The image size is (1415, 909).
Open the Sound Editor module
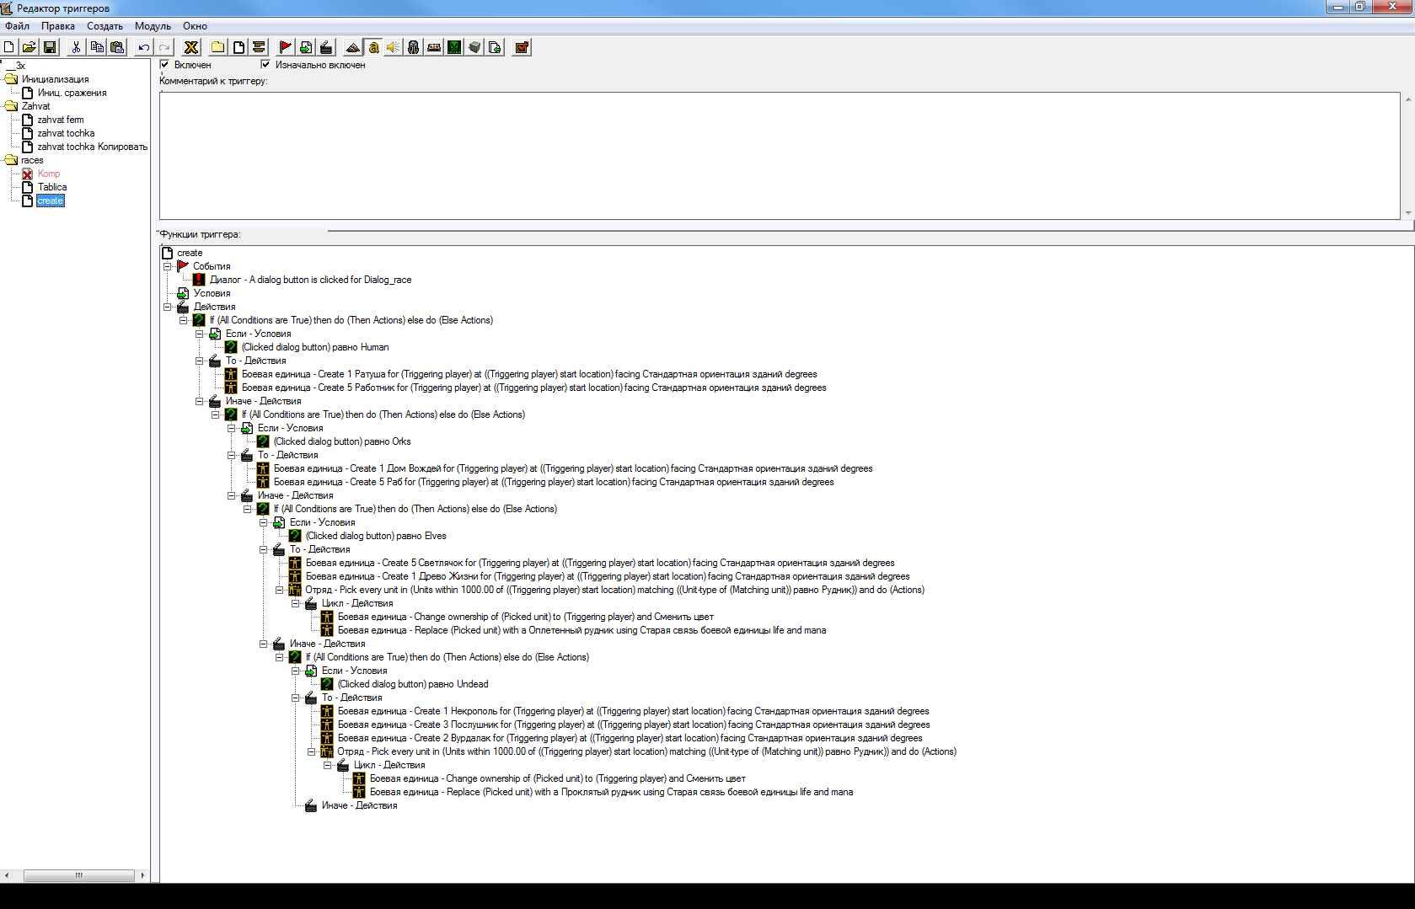coord(394,47)
